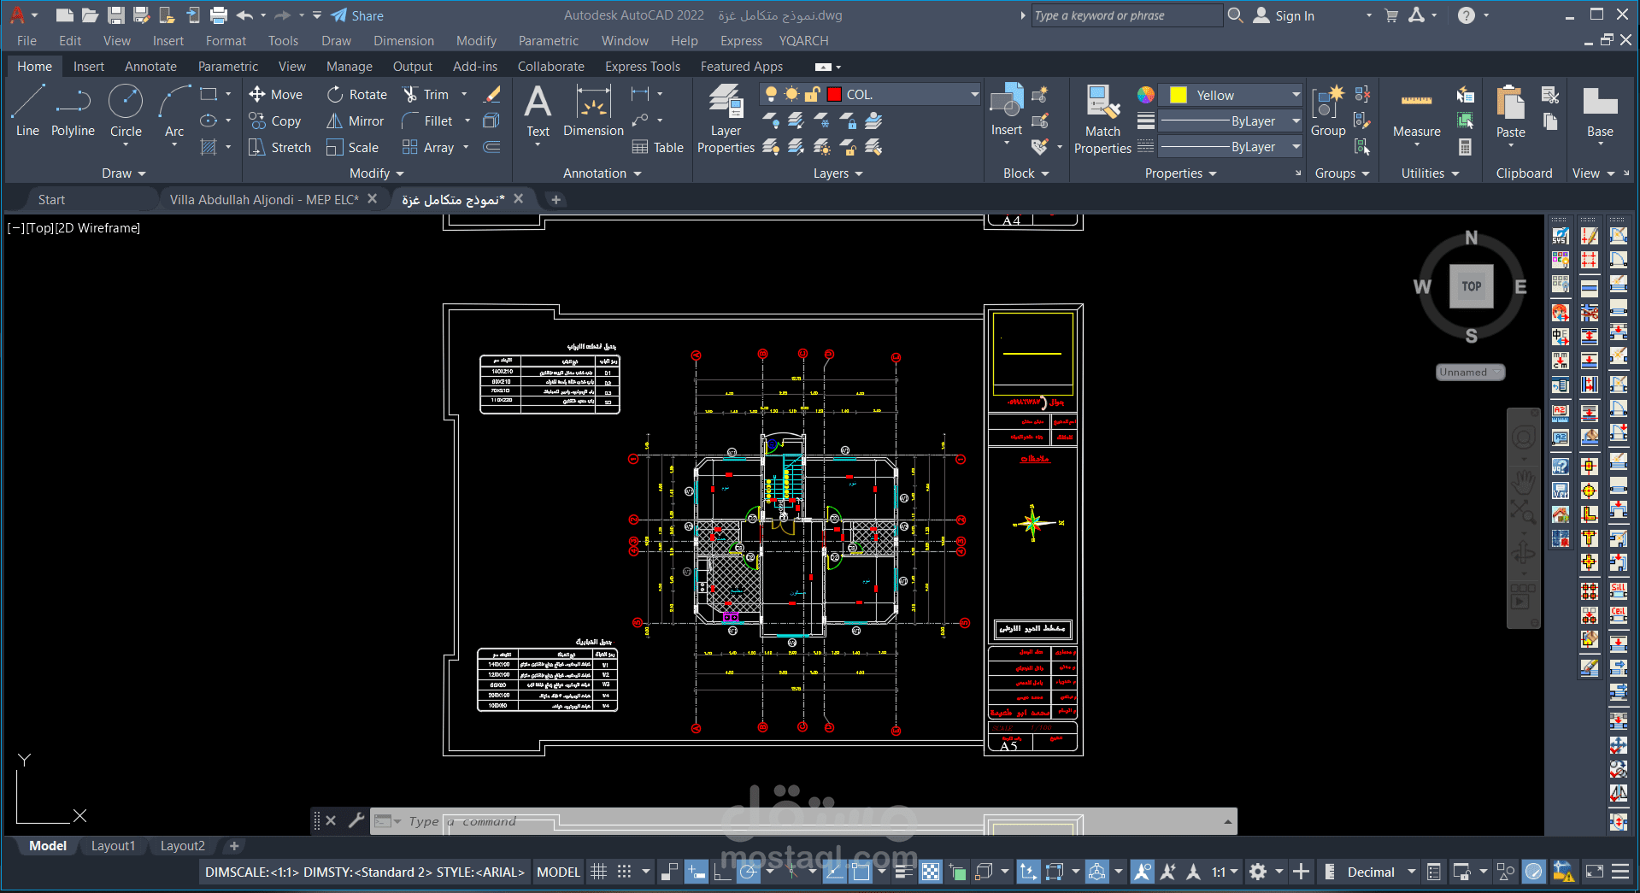Click the Quick Select icon in Utilities
This screenshot has height=893, width=1640.
tap(1465, 121)
